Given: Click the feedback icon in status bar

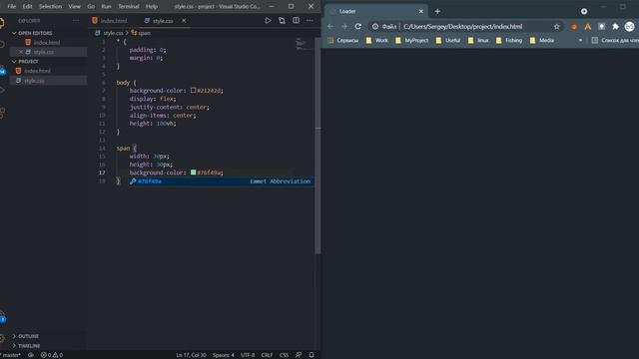Looking at the screenshot, I should click(x=299, y=355).
